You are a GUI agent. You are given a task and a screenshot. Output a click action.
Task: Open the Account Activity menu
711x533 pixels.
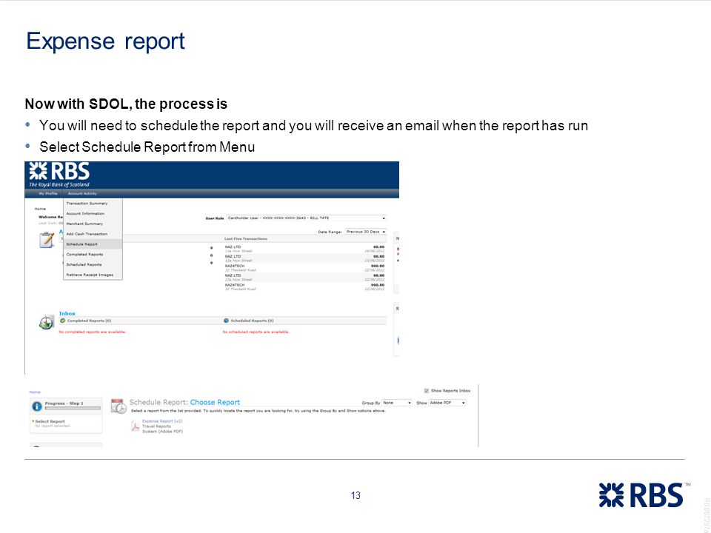[82, 193]
